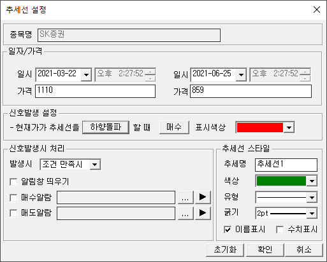Edit the 추세명 추세선1 text field
This screenshot has height=262, width=327.
click(x=286, y=165)
